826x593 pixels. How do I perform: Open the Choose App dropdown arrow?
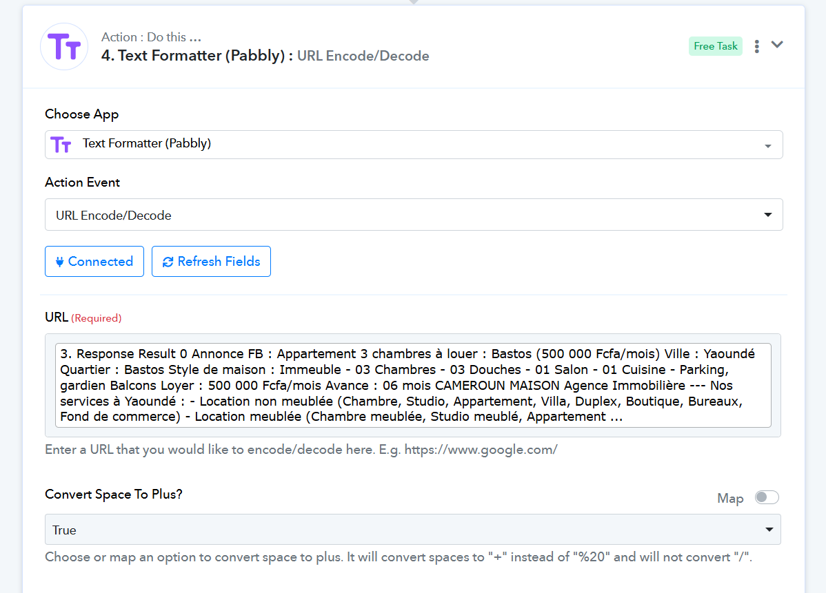(768, 146)
